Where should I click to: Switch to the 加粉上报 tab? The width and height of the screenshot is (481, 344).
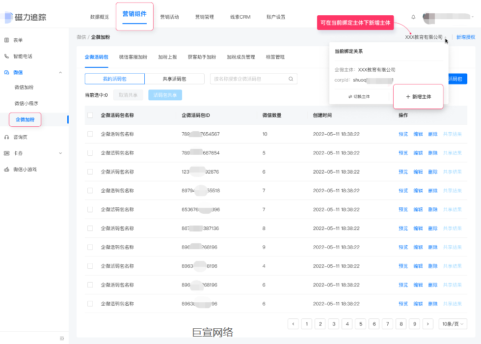[167, 57]
